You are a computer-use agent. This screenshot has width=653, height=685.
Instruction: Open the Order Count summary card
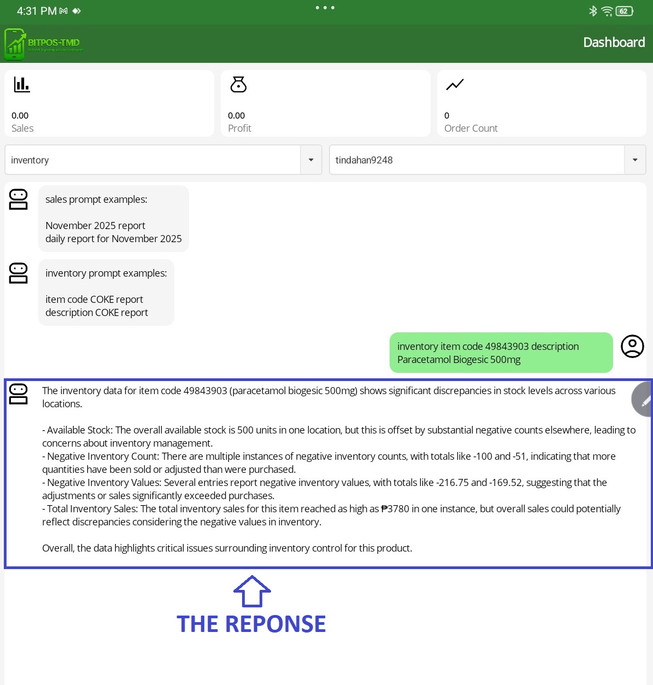tap(542, 104)
